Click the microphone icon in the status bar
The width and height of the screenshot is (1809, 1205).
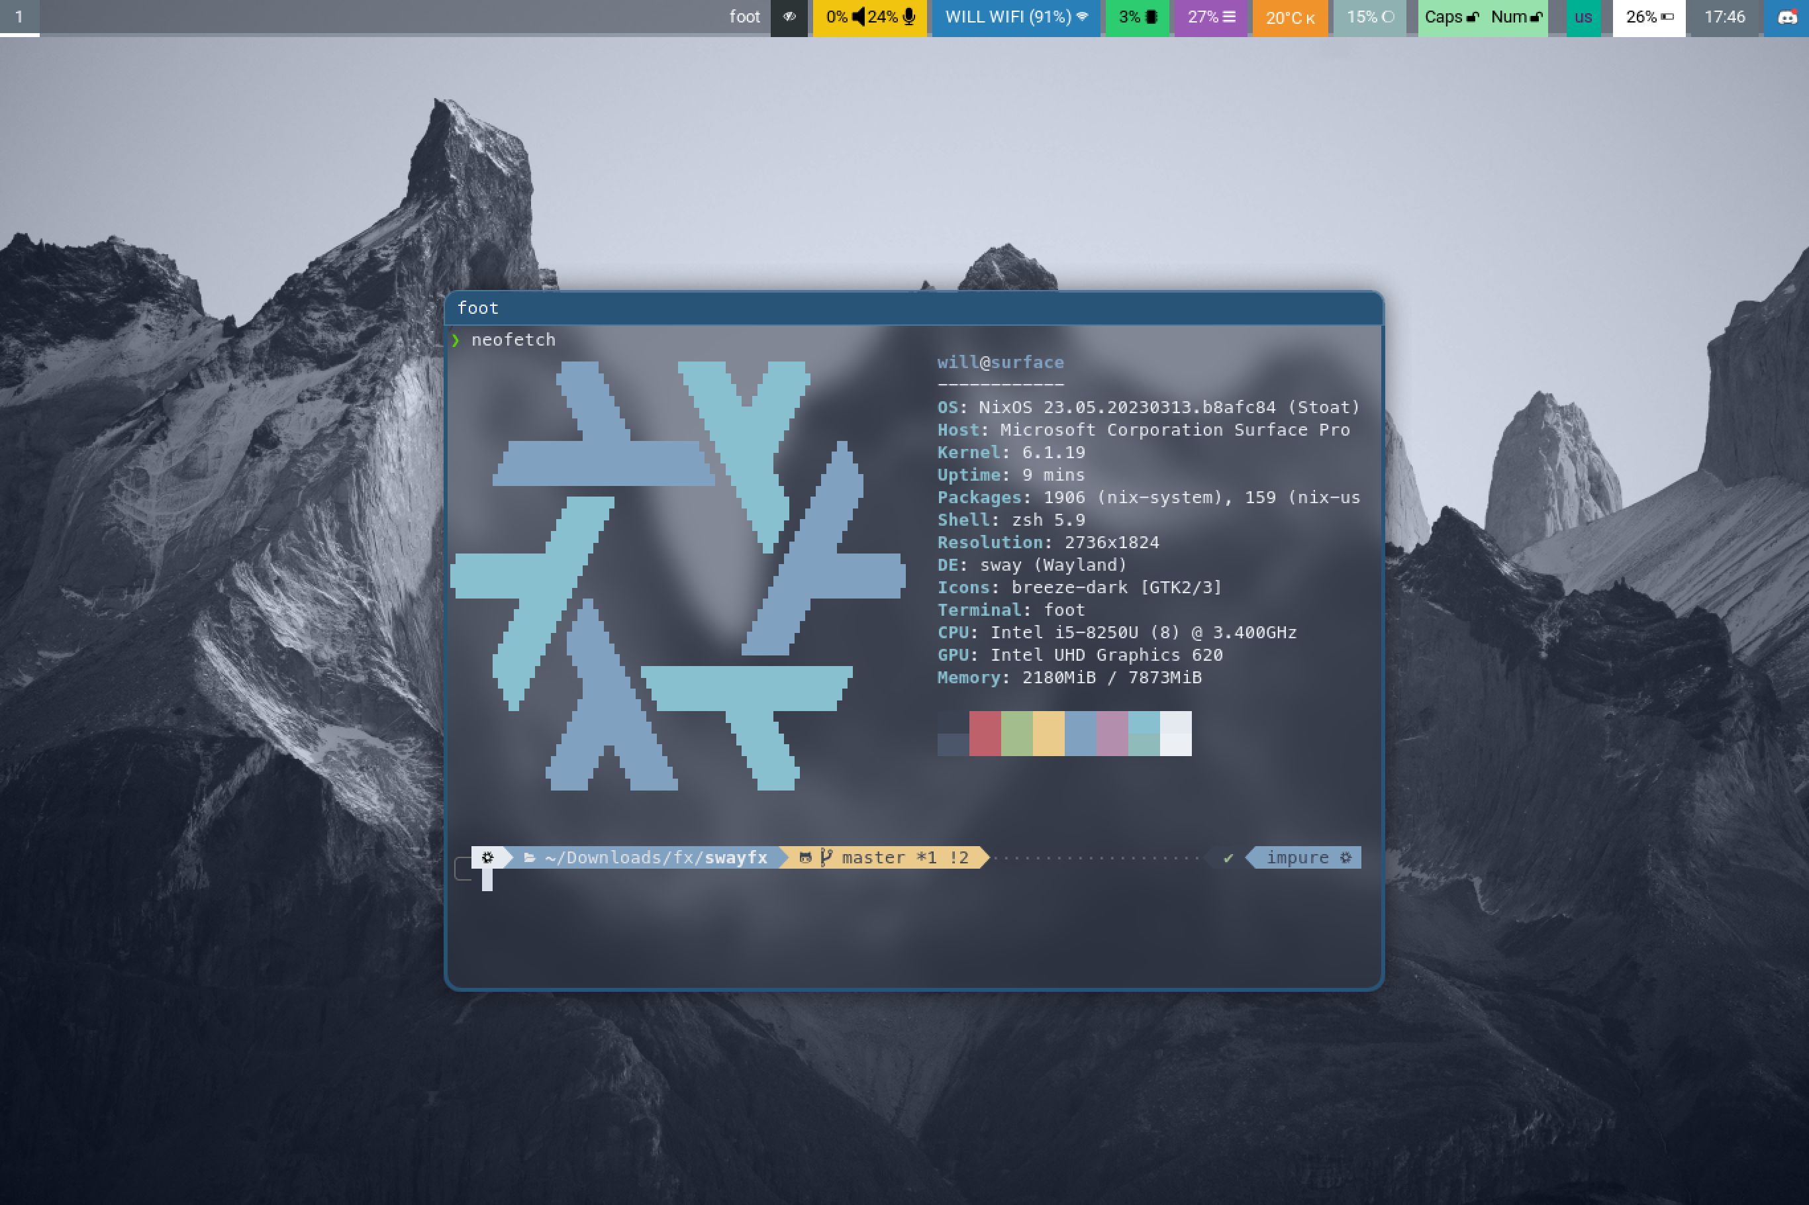pyautogui.click(x=909, y=16)
